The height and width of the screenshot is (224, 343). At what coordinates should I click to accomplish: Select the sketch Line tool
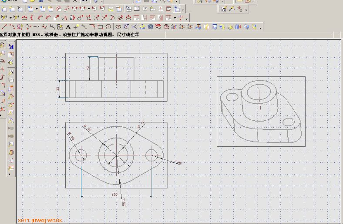[4, 27]
